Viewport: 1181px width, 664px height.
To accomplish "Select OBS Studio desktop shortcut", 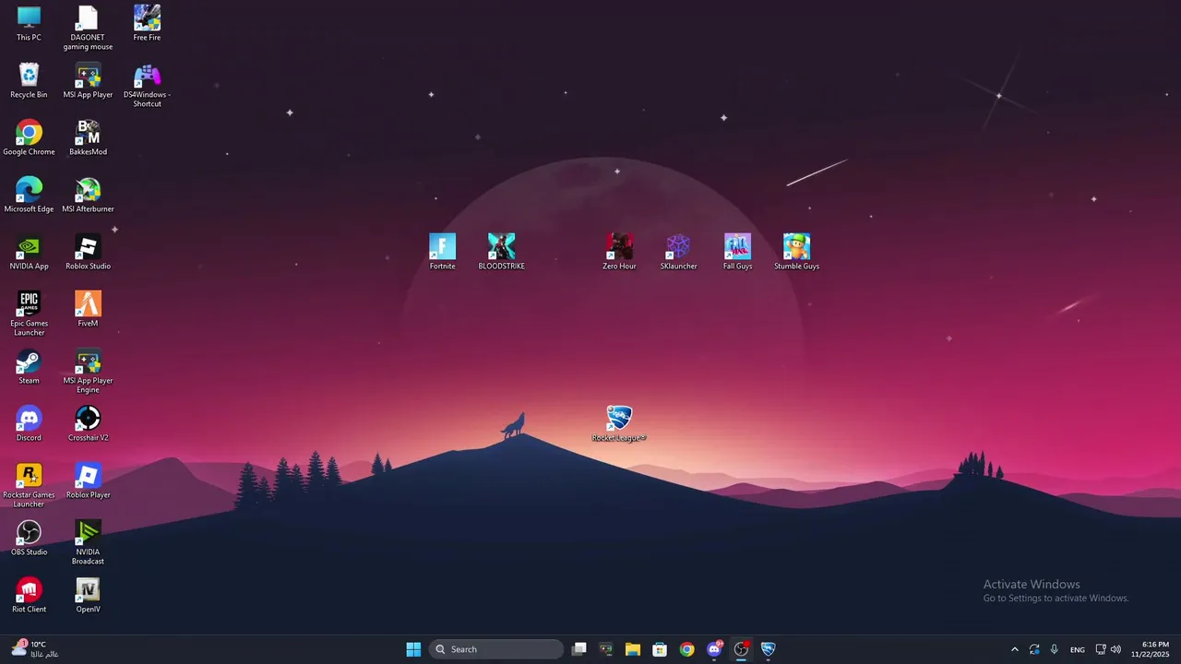I will (x=29, y=539).
